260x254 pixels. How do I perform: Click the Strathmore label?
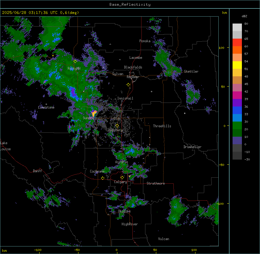[156, 183]
